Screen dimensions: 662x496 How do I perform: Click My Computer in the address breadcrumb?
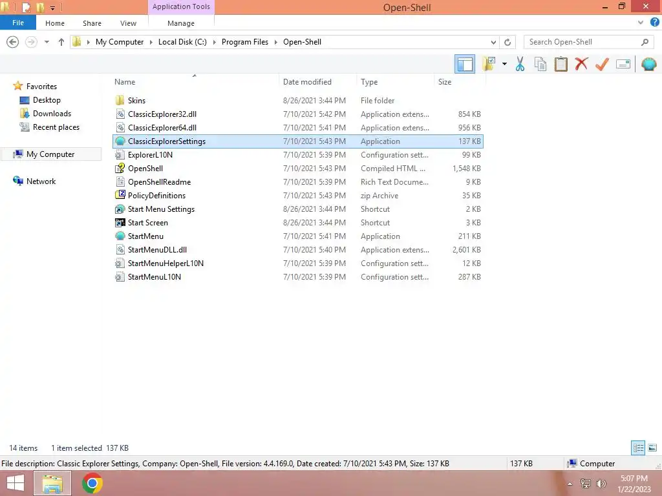coord(120,42)
